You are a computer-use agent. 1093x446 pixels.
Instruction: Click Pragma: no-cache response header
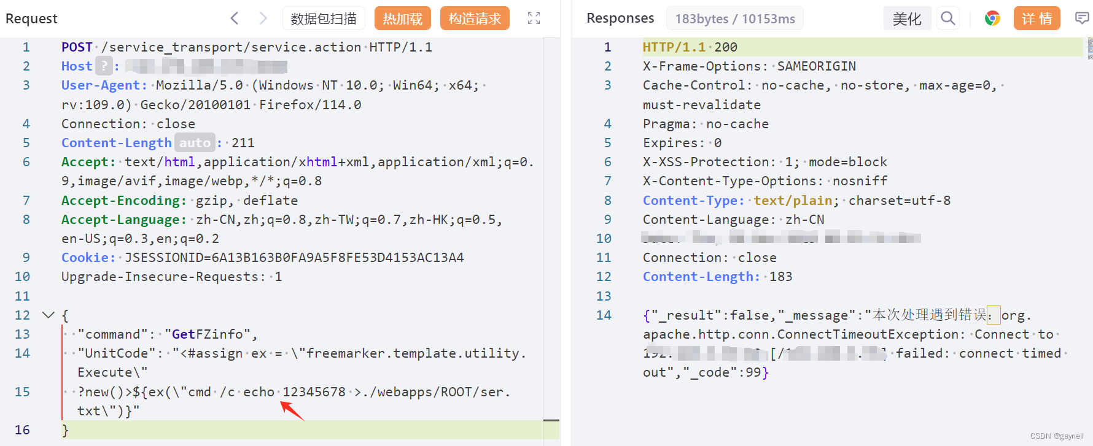(706, 123)
